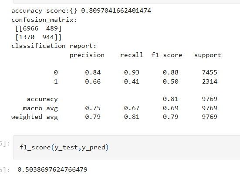Click inside the f1_score(y_test,y_pred) code cell
Screen dimensions: 240x179
127,147
